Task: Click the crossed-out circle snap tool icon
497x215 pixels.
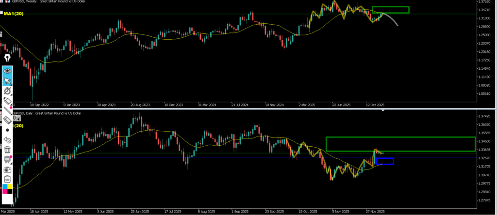Action: click(x=8, y=91)
